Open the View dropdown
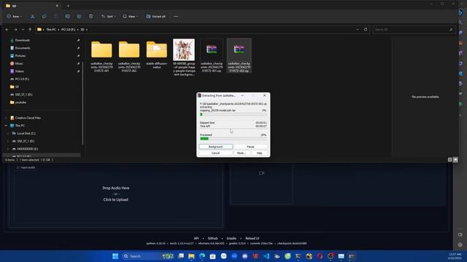 click(x=130, y=16)
